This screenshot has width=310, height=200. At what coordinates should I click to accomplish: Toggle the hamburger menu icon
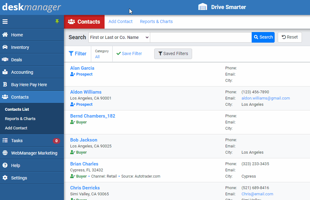pyautogui.click(x=5, y=21)
